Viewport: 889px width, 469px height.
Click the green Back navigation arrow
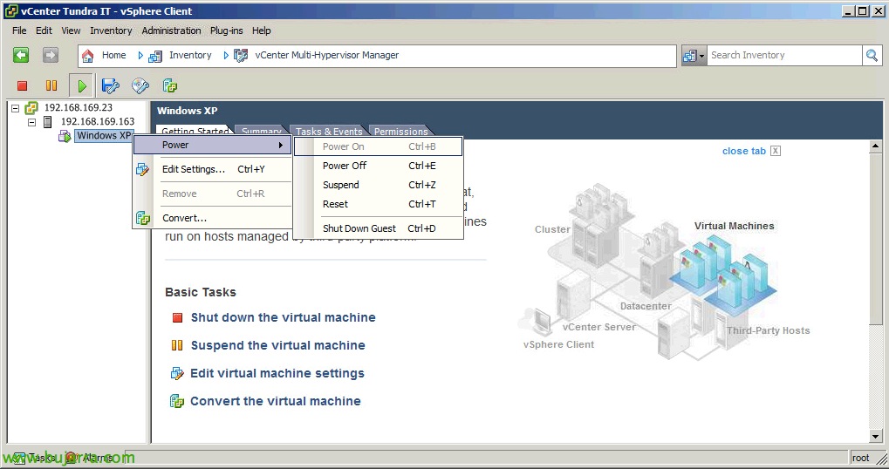point(21,55)
